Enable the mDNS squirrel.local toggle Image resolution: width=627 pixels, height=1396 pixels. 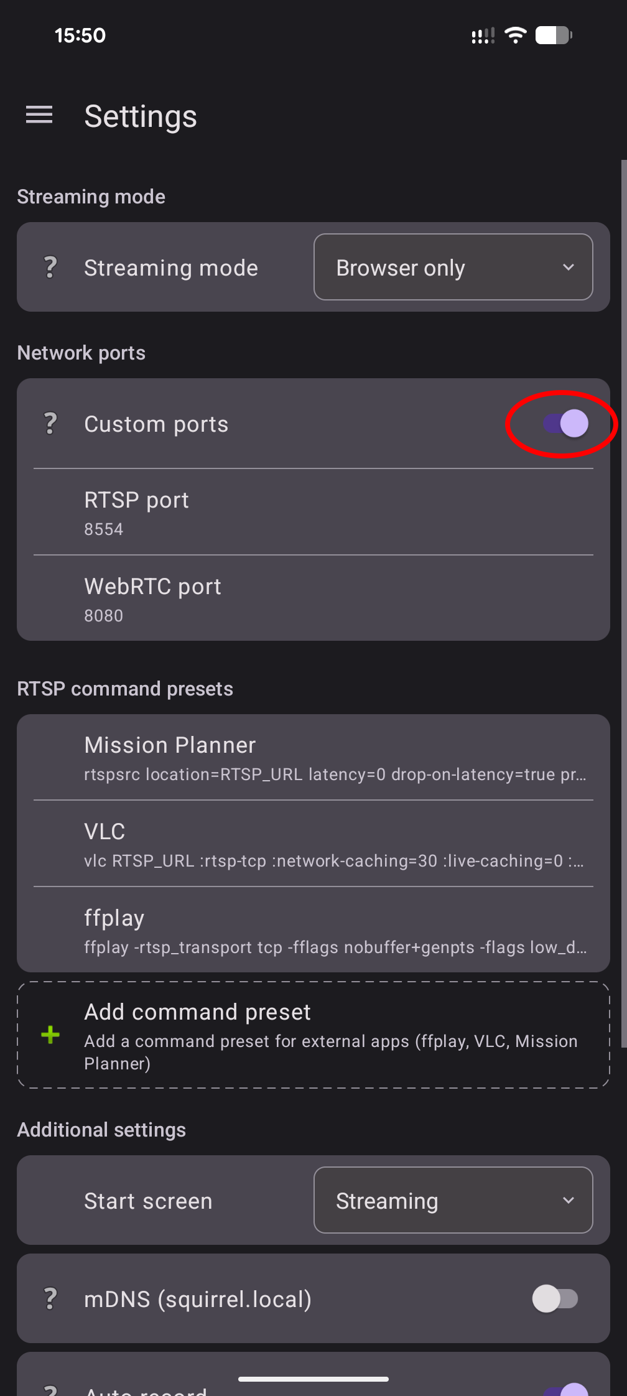point(555,1299)
